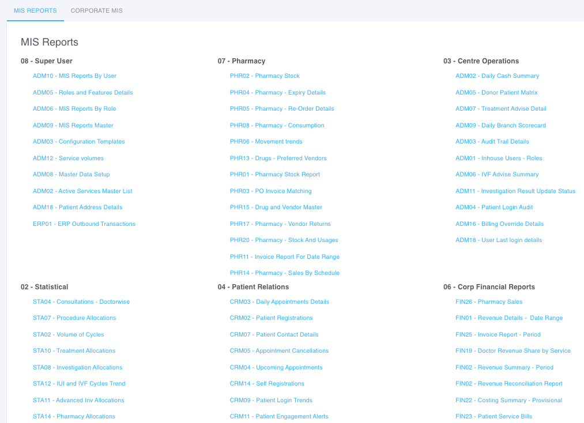
Task: Open ADM18 - User Last login details
Action: click(499, 240)
